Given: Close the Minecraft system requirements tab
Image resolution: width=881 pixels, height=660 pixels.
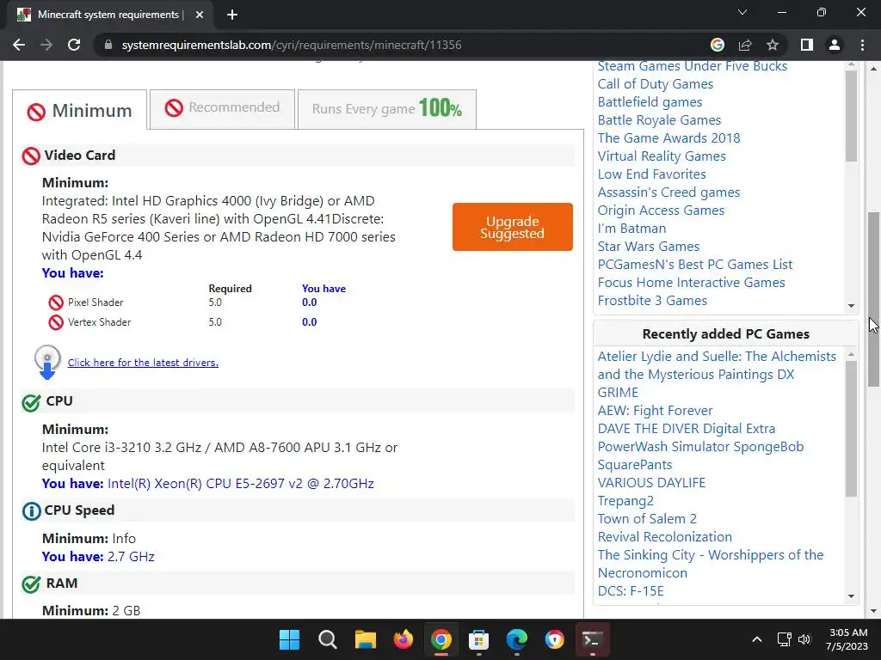Looking at the screenshot, I should 200,15.
